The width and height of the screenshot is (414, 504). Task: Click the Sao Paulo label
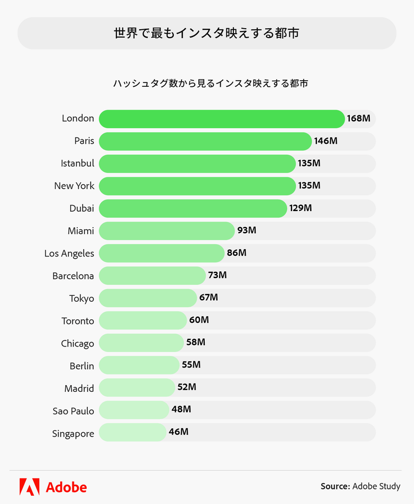point(73,411)
